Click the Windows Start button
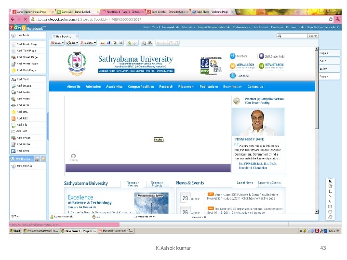 pos(15,231)
